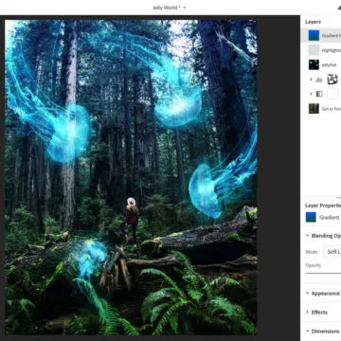
Task: Click the Girl in Forest layer name
Action: click(332, 109)
